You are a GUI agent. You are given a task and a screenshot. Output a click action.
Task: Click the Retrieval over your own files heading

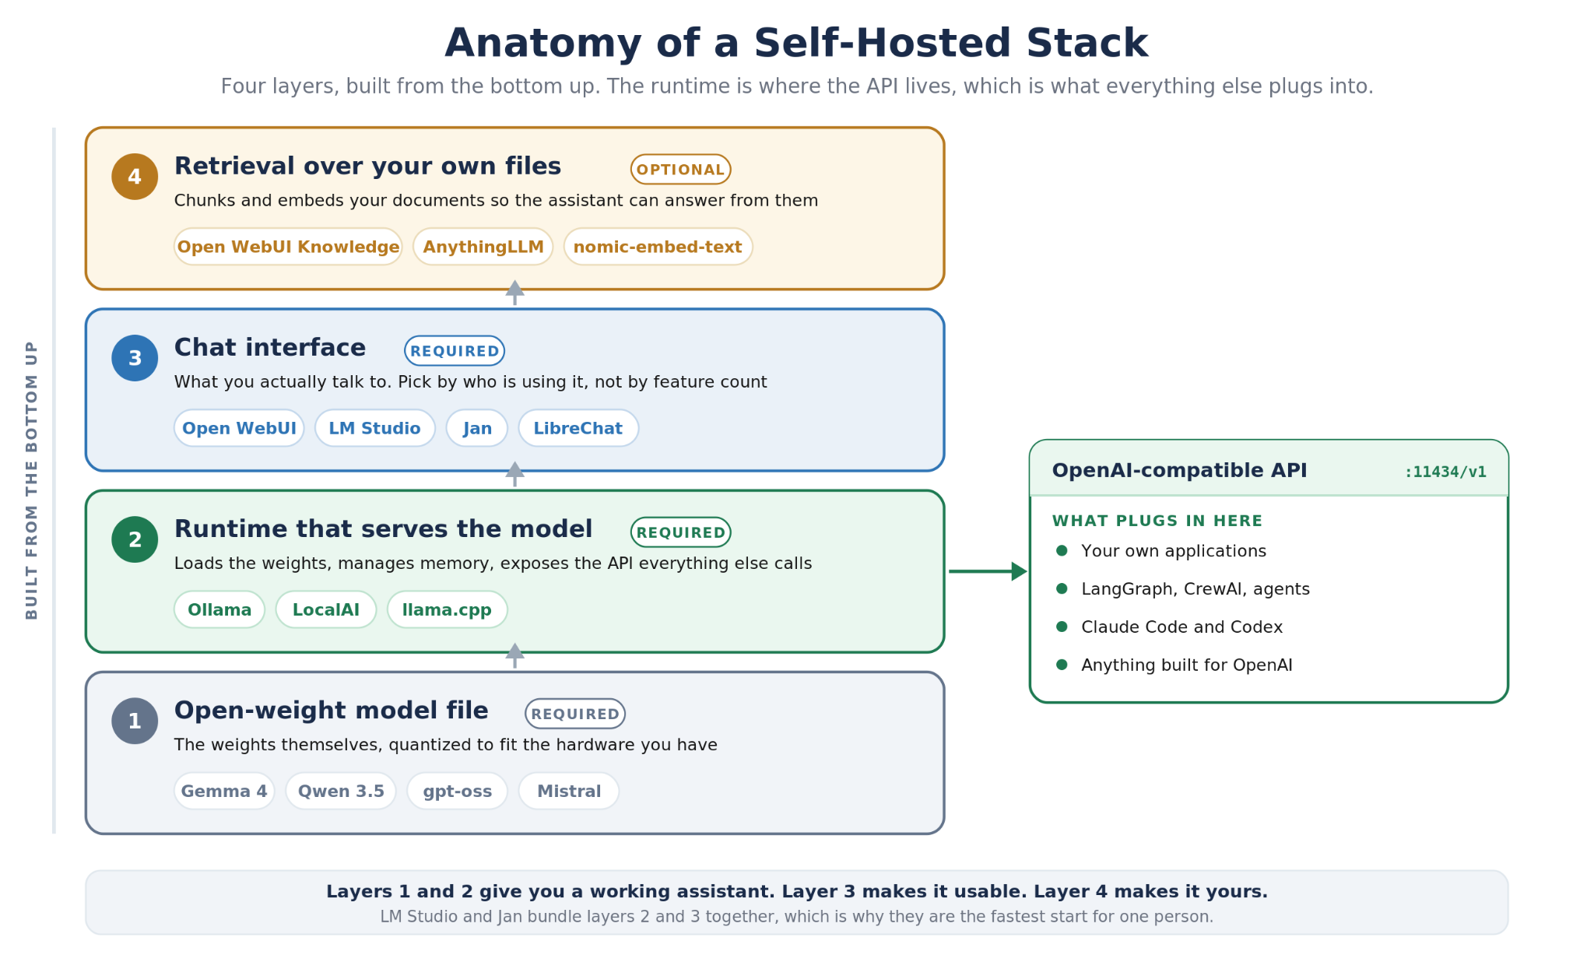coord(367,167)
